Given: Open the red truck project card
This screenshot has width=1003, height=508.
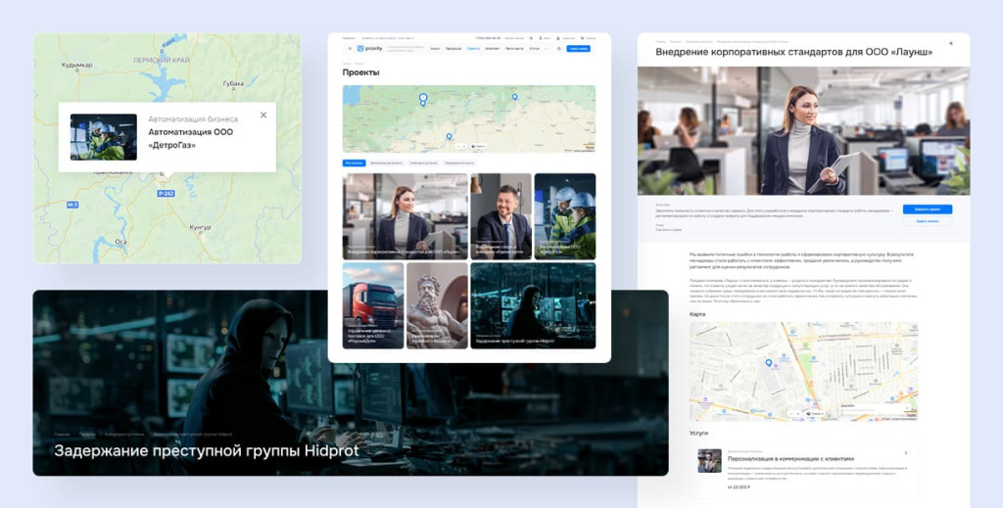Looking at the screenshot, I should coord(372,305).
